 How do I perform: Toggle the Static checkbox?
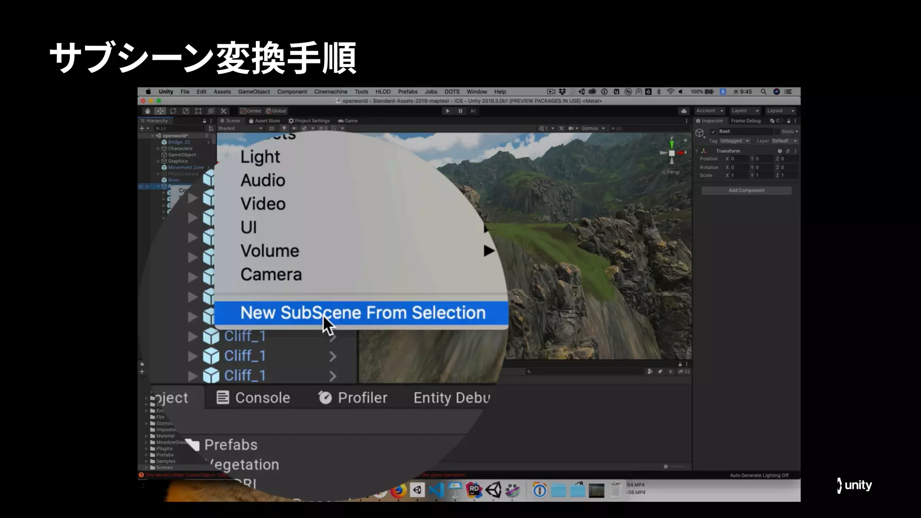tap(778, 132)
